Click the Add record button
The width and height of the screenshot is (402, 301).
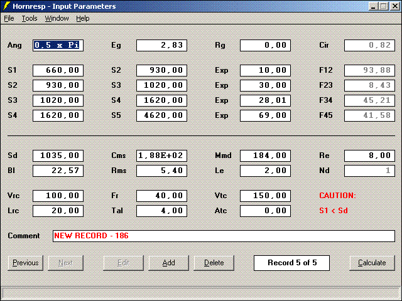tap(169, 263)
